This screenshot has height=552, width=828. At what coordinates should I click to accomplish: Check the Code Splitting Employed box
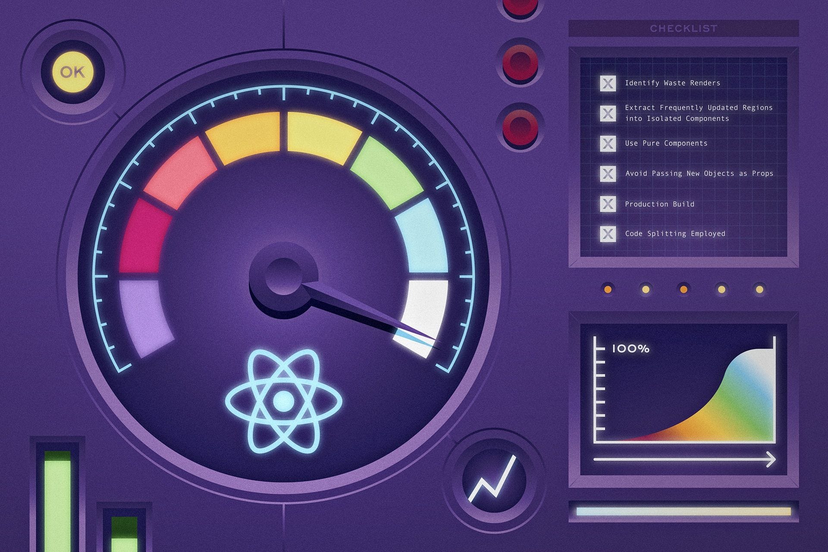pos(608,234)
